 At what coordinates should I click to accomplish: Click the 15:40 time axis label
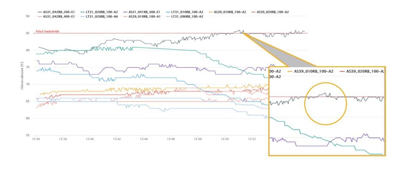pos(90,138)
